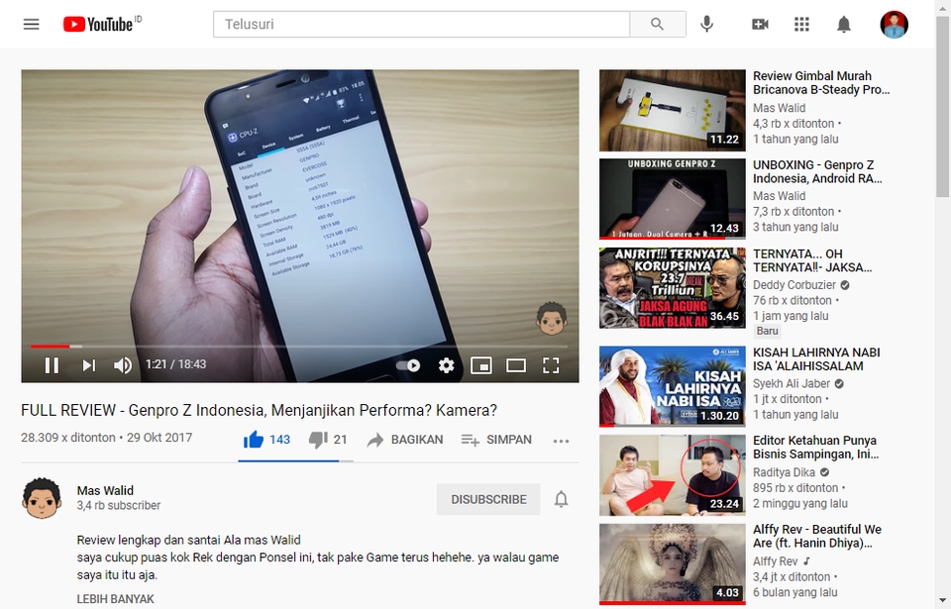Toggle the autoplay switch in player
This screenshot has height=609, width=951.
pyautogui.click(x=408, y=365)
